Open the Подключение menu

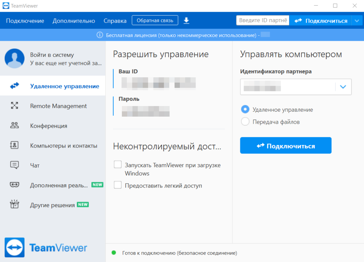[25, 21]
